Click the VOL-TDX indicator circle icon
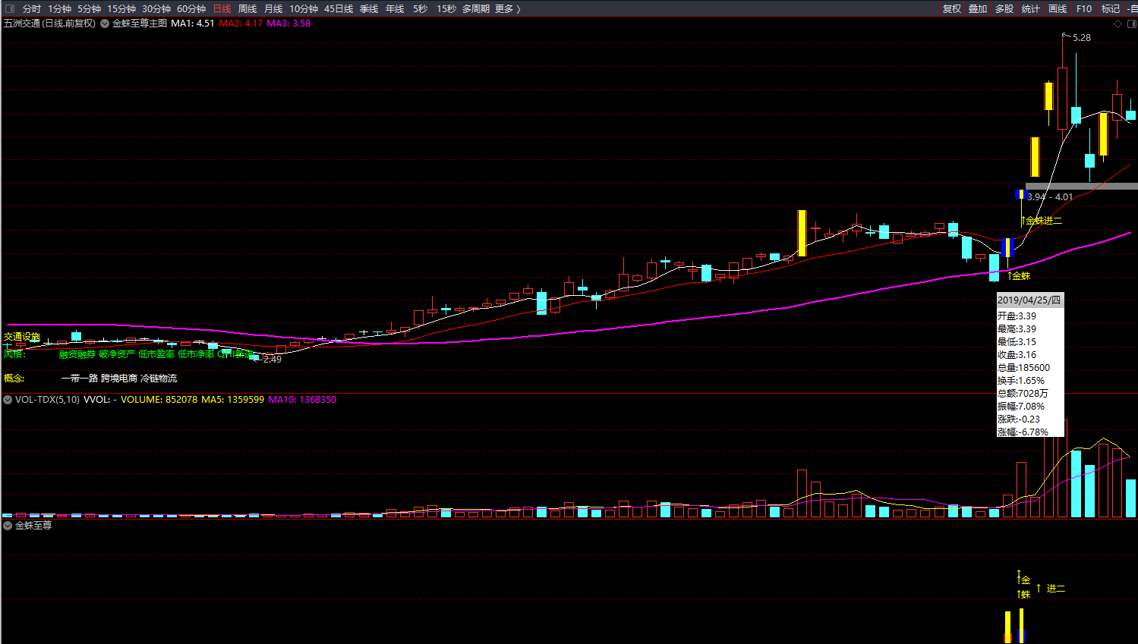Viewport: 1138px width, 644px height. coord(8,400)
